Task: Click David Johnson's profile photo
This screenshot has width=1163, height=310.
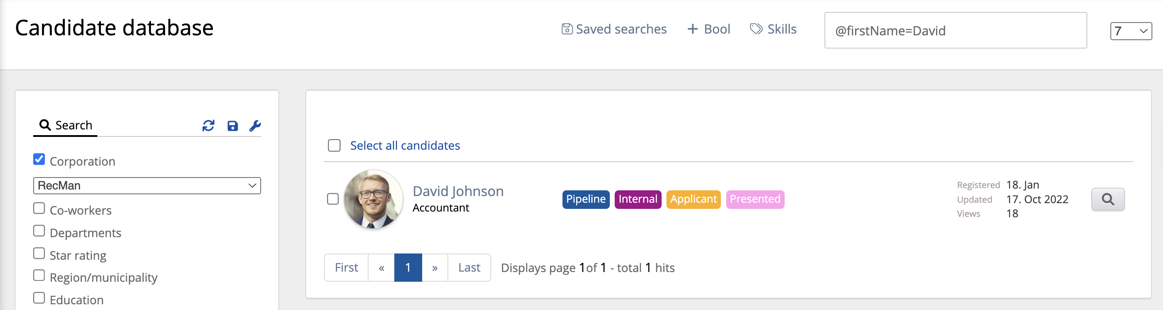Action: pos(374,199)
